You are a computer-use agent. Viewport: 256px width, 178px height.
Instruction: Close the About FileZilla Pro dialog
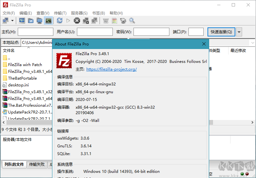204,44
